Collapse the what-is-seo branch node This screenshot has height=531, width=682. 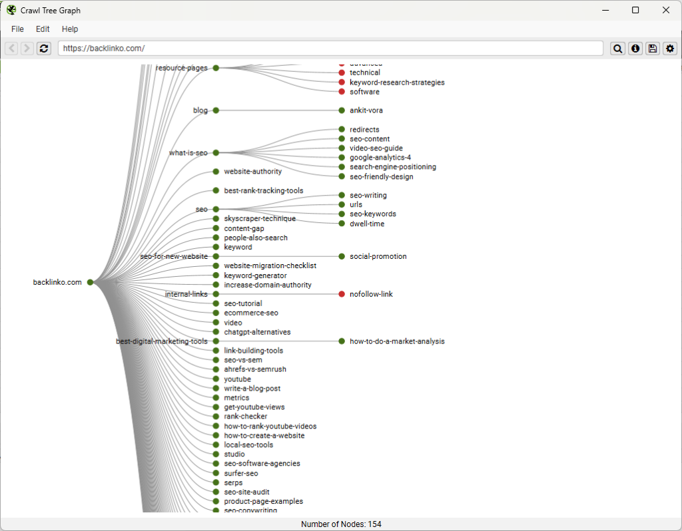click(x=214, y=152)
